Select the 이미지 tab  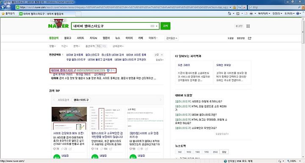point(129,38)
